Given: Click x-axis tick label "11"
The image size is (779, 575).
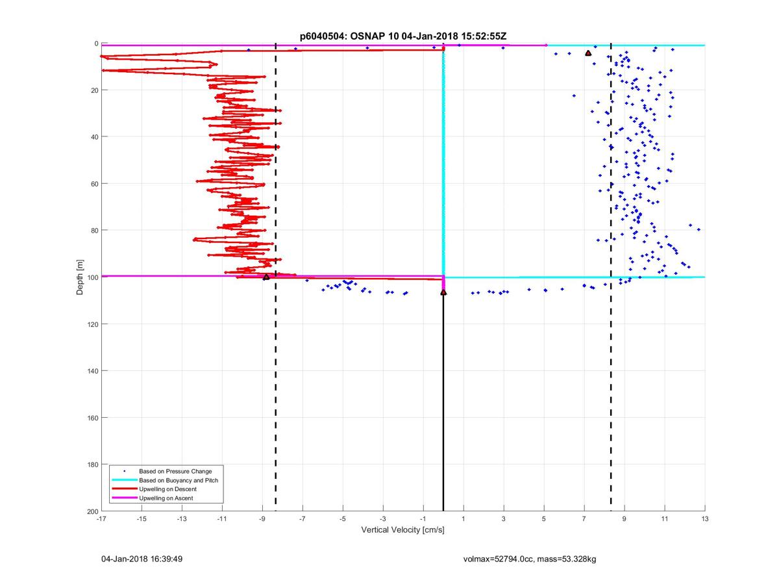Looking at the screenshot, I should point(665,519).
